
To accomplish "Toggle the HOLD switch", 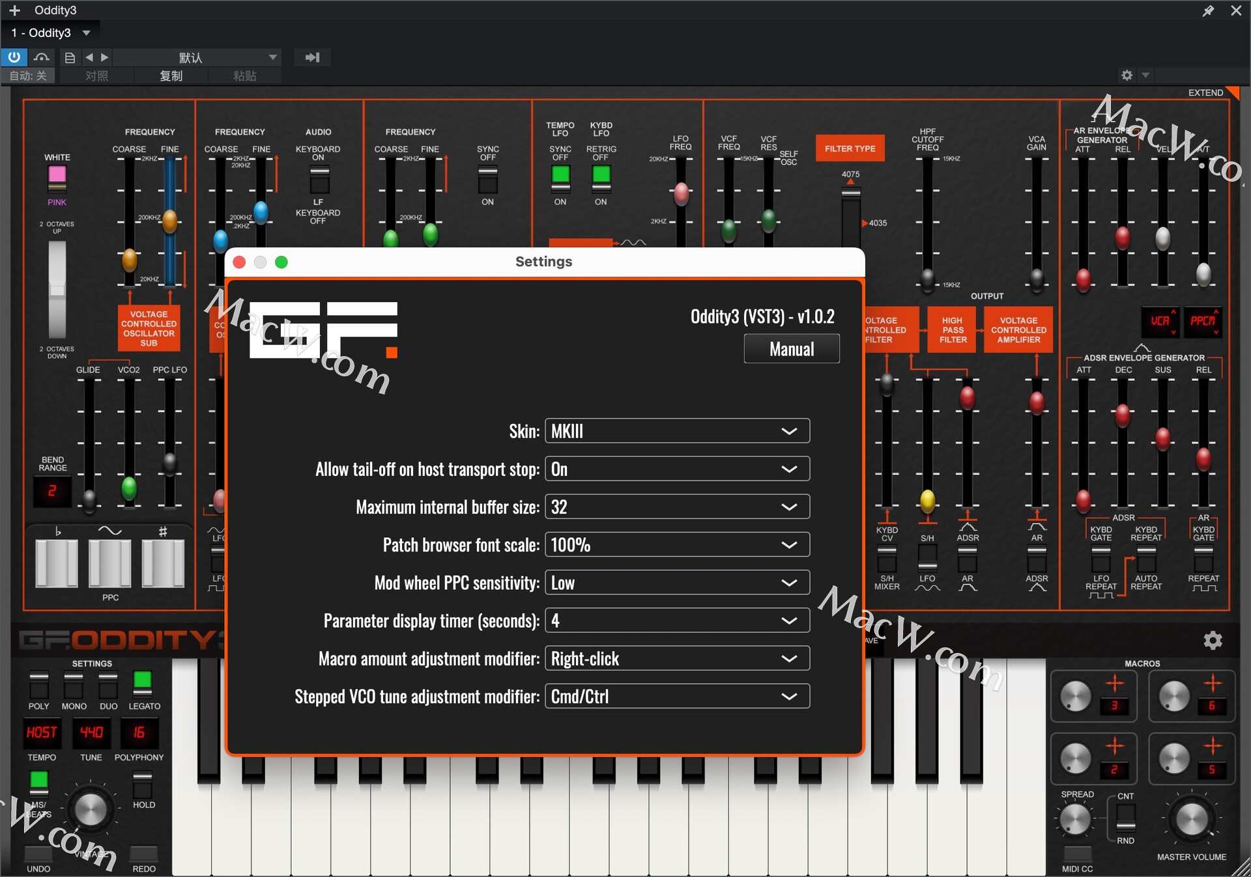I will [143, 785].
